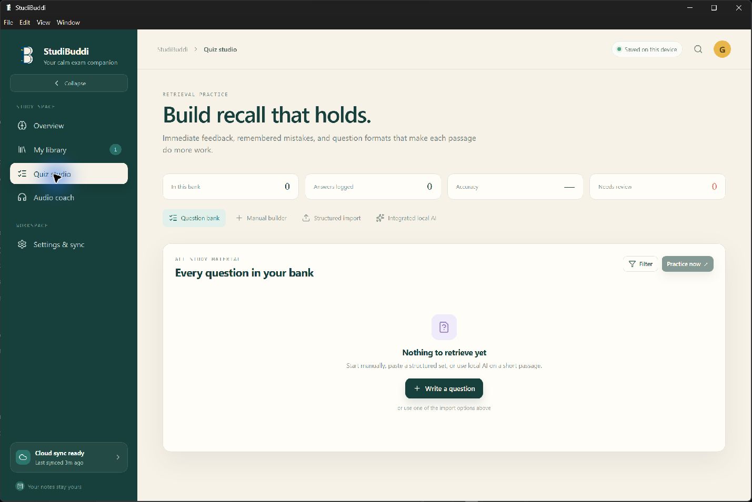Viewport: 752px width, 502px height.
Task: Click the 'Needs review' stat card
Action: pos(657,187)
